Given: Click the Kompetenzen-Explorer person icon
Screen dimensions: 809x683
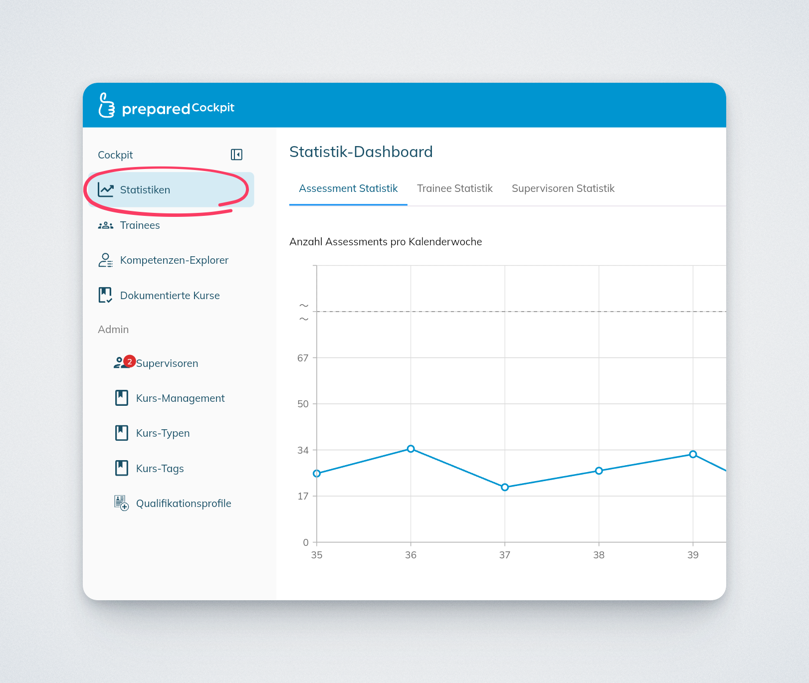Looking at the screenshot, I should pyautogui.click(x=106, y=260).
